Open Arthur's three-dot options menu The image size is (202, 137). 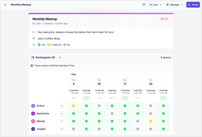point(62,106)
